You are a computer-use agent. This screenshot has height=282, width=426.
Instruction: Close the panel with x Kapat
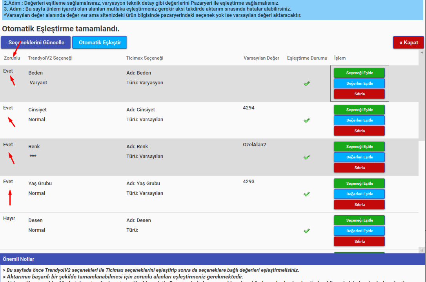click(408, 42)
